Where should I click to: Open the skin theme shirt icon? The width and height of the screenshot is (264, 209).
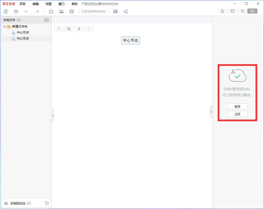tap(232, 11)
